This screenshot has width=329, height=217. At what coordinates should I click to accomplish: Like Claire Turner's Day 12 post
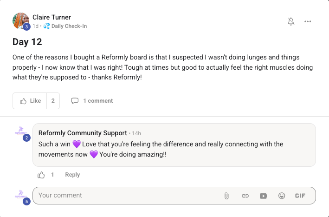(30, 101)
